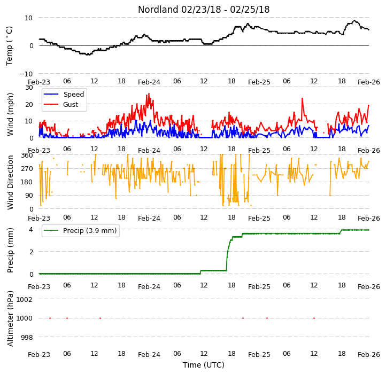
Task: Click the 1002 tick on altimeter axis
Action: [24, 299]
